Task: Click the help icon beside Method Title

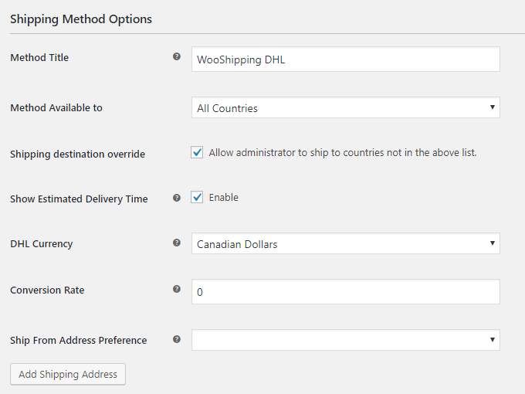Action: coord(177,57)
